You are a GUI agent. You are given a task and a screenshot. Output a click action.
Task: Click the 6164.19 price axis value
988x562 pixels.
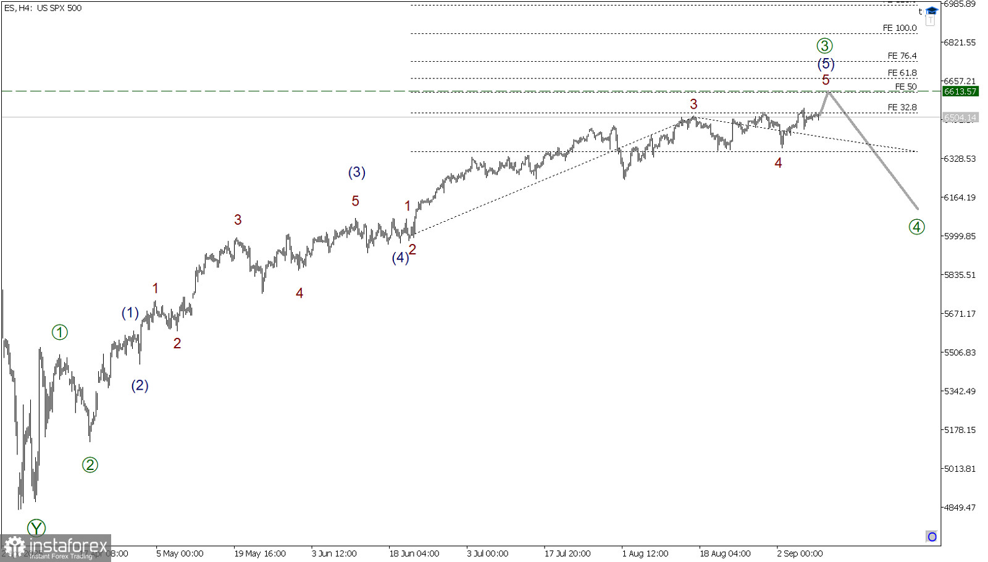[960, 198]
